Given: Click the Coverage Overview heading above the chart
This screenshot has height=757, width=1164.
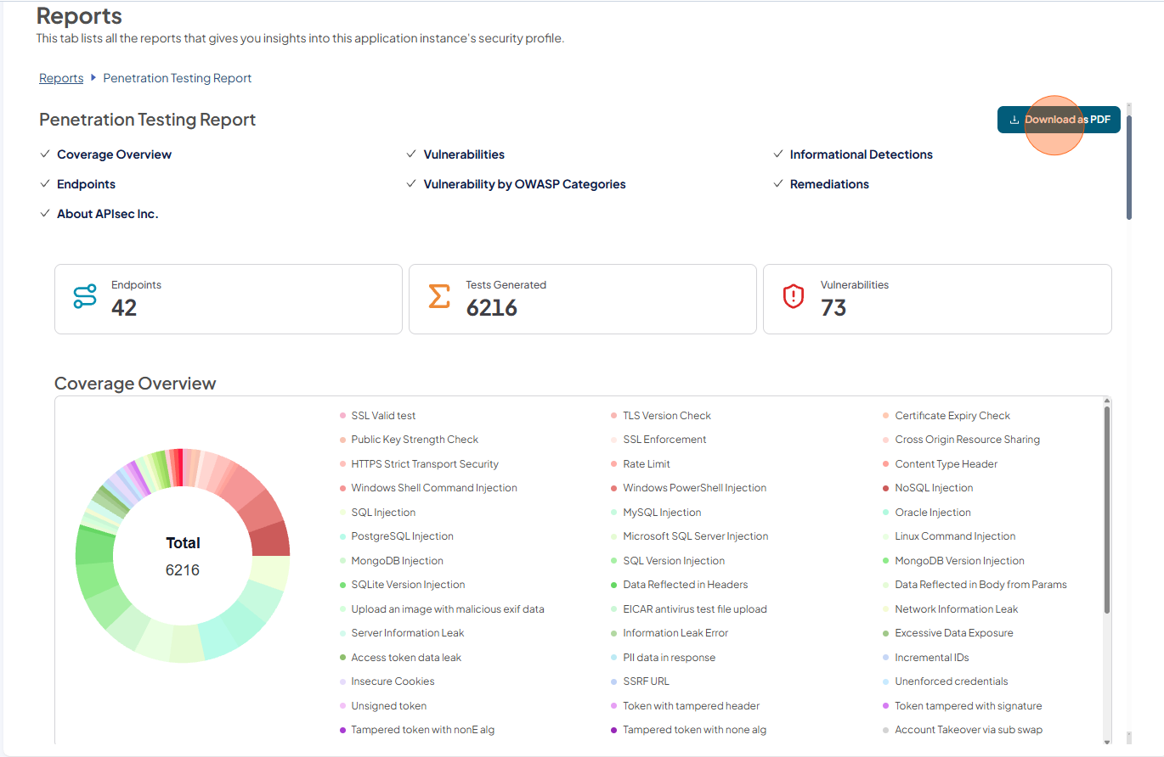Looking at the screenshot, I should (135, 384).
